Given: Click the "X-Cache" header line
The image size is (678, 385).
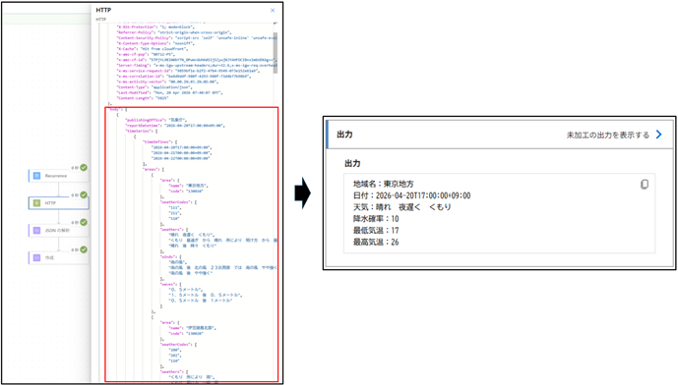Looking at the screenshot, I should tap(153, 49).
